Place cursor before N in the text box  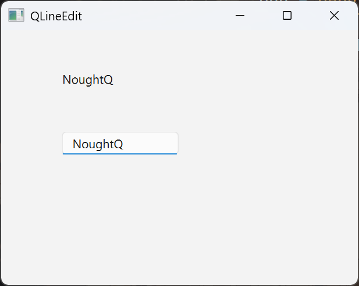point(73,144)
